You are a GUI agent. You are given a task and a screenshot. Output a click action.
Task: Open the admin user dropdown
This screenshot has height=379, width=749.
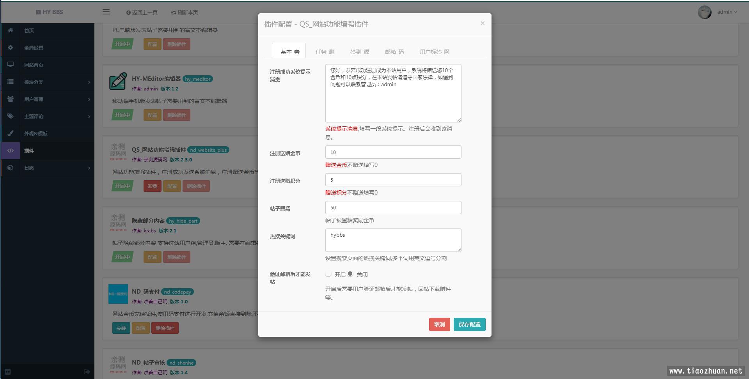tap(727, 12)
